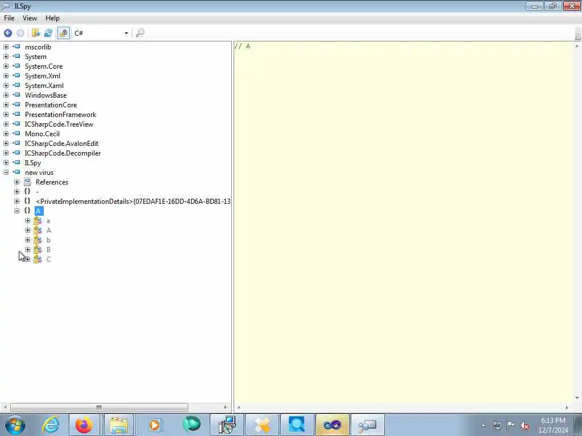The height and width of the screenshot is (436, 582).
Task: Click the class icon beside uppercase B
Action: point(38,250)
